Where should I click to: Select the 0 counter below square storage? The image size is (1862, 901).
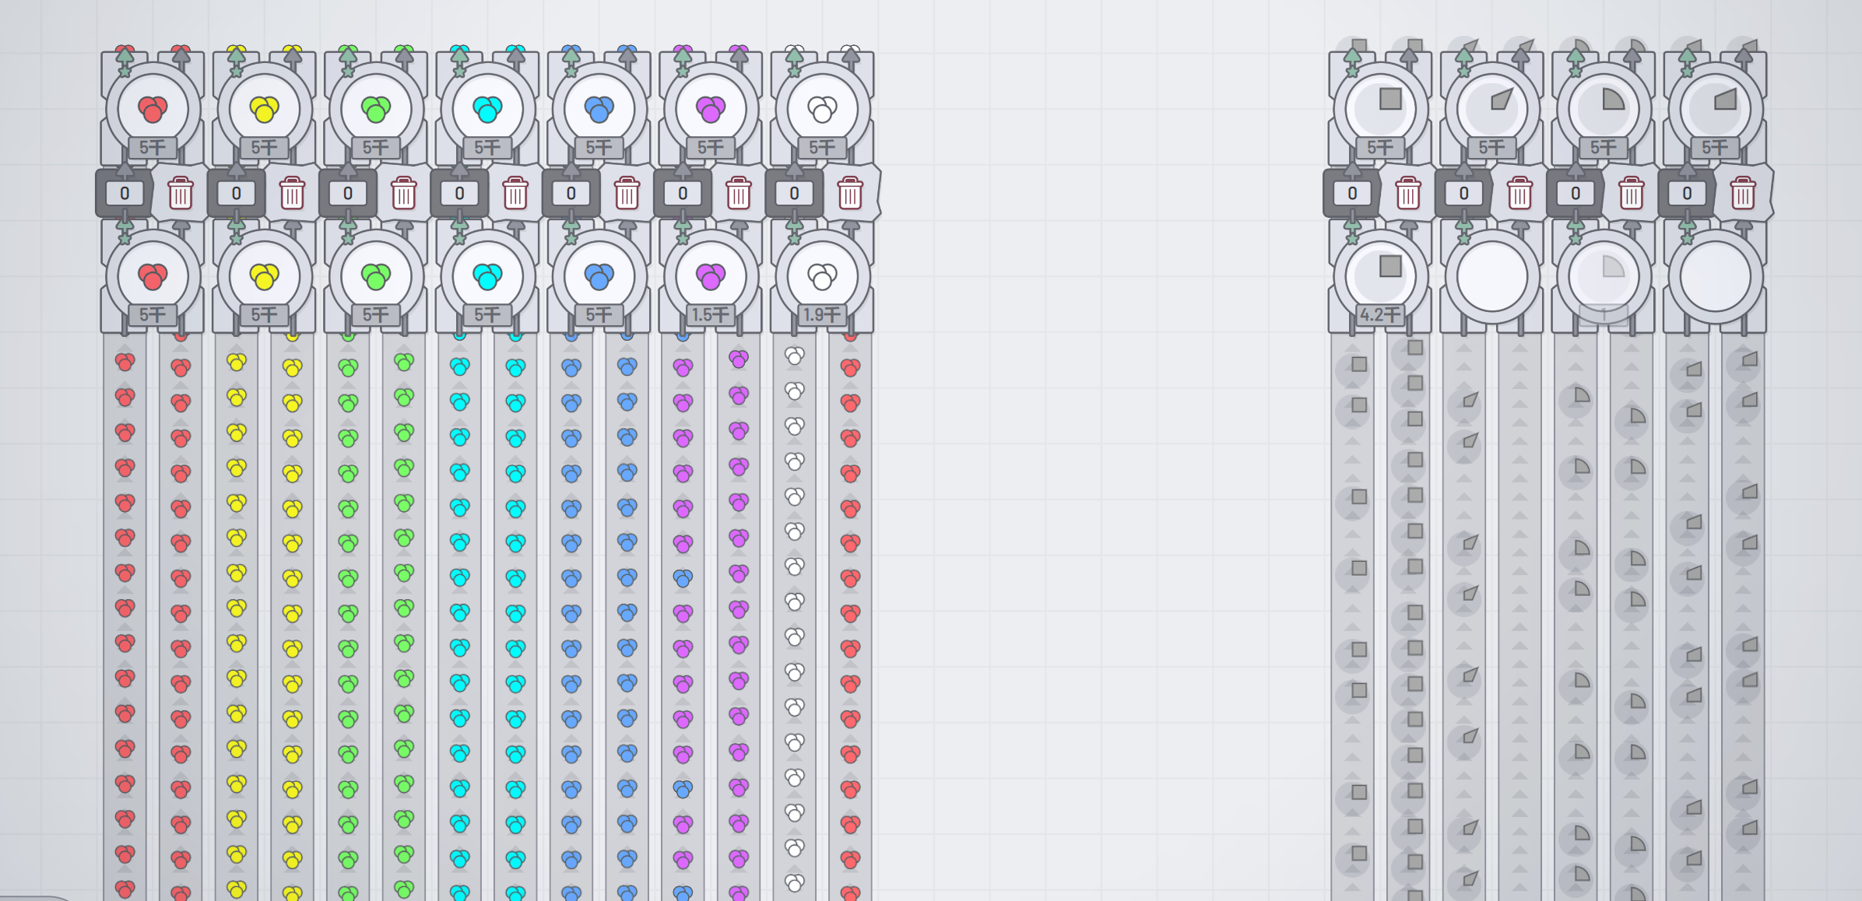pyautogui.click(x=1352, y=193)
